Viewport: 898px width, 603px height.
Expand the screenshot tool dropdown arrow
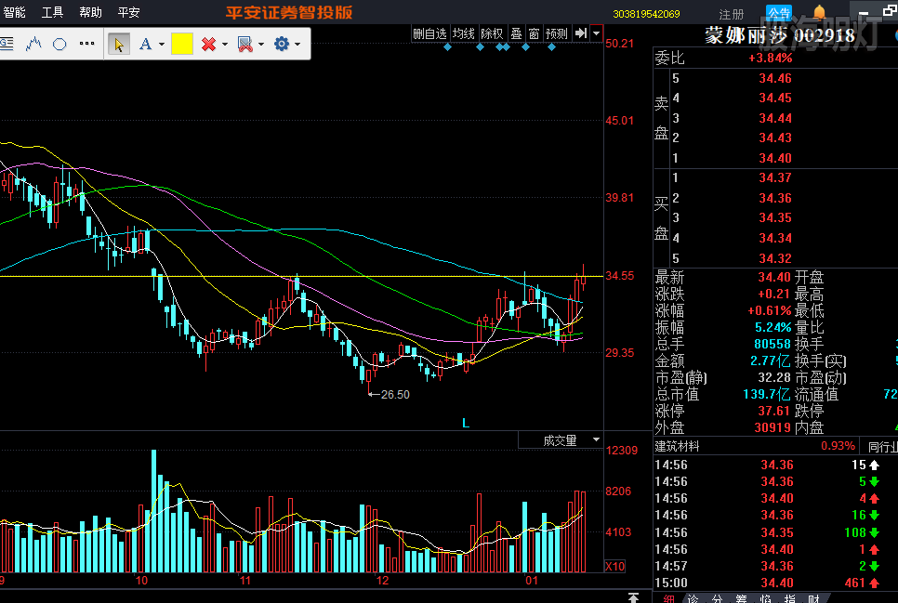point(261,44)
